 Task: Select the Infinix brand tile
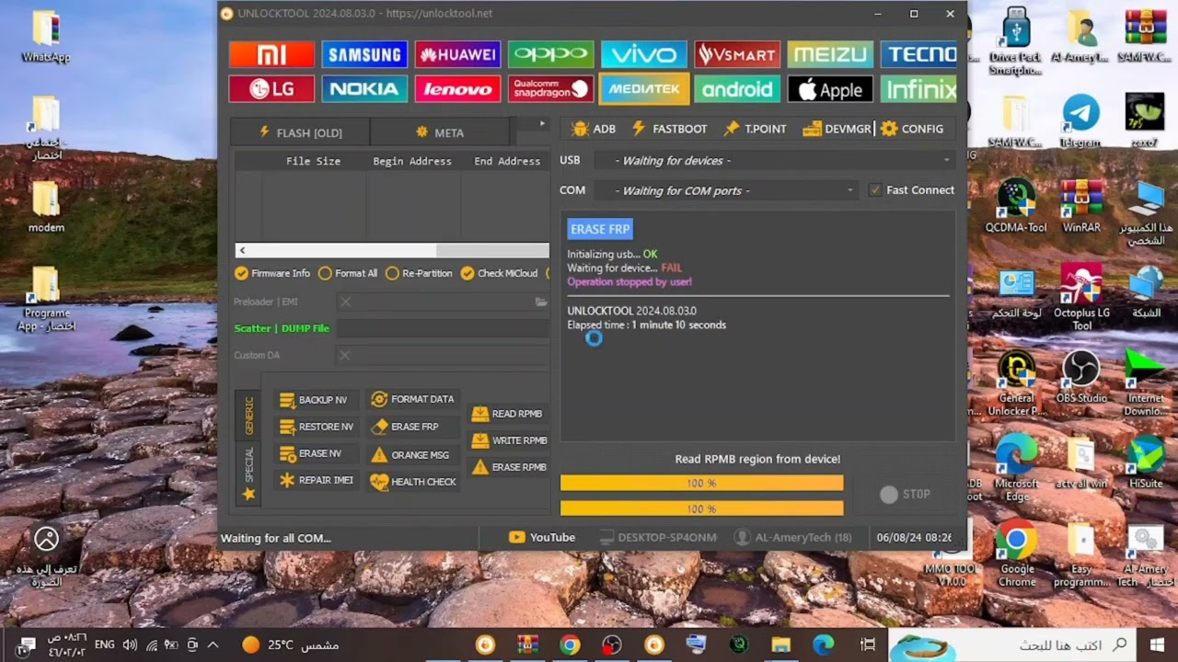[918, 89]
